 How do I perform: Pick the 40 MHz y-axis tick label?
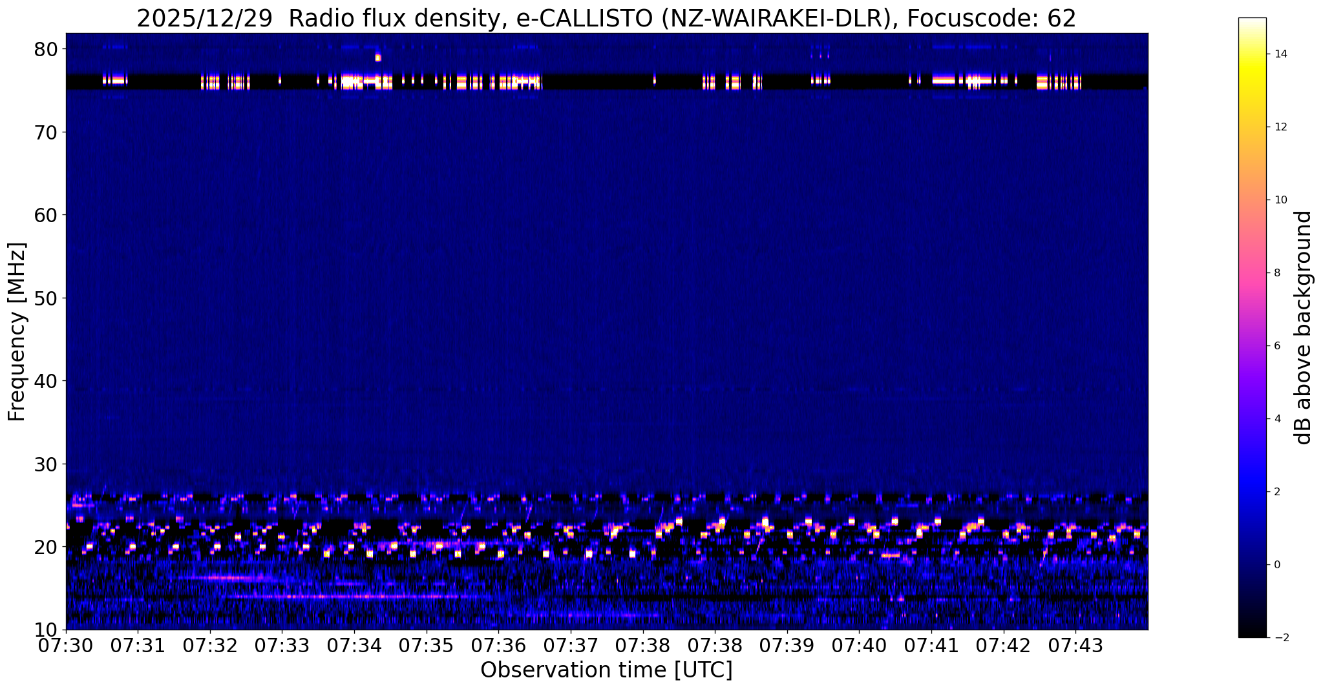(47, 380)
